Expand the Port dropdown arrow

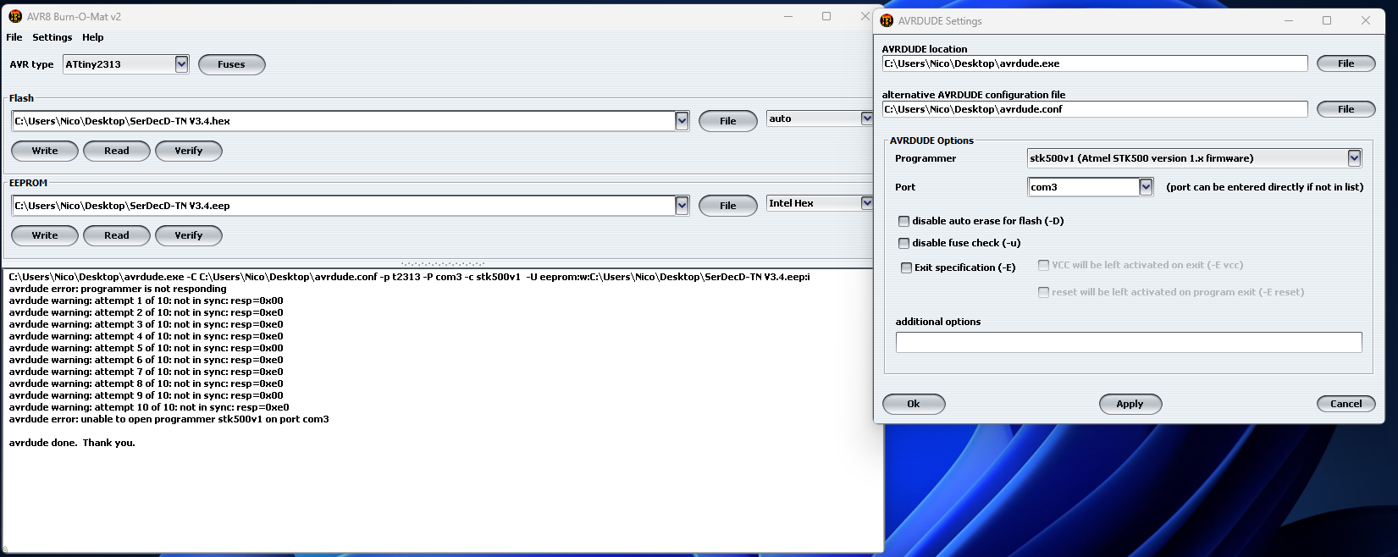1146,187
